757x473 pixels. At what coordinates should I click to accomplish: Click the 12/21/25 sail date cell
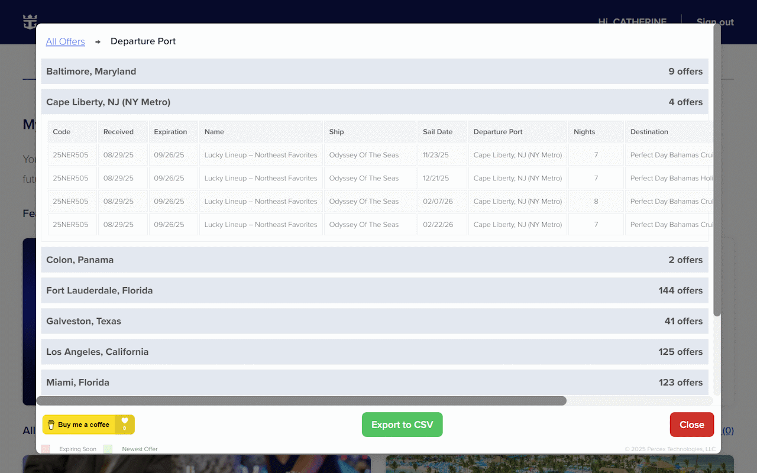coord(442,178)
